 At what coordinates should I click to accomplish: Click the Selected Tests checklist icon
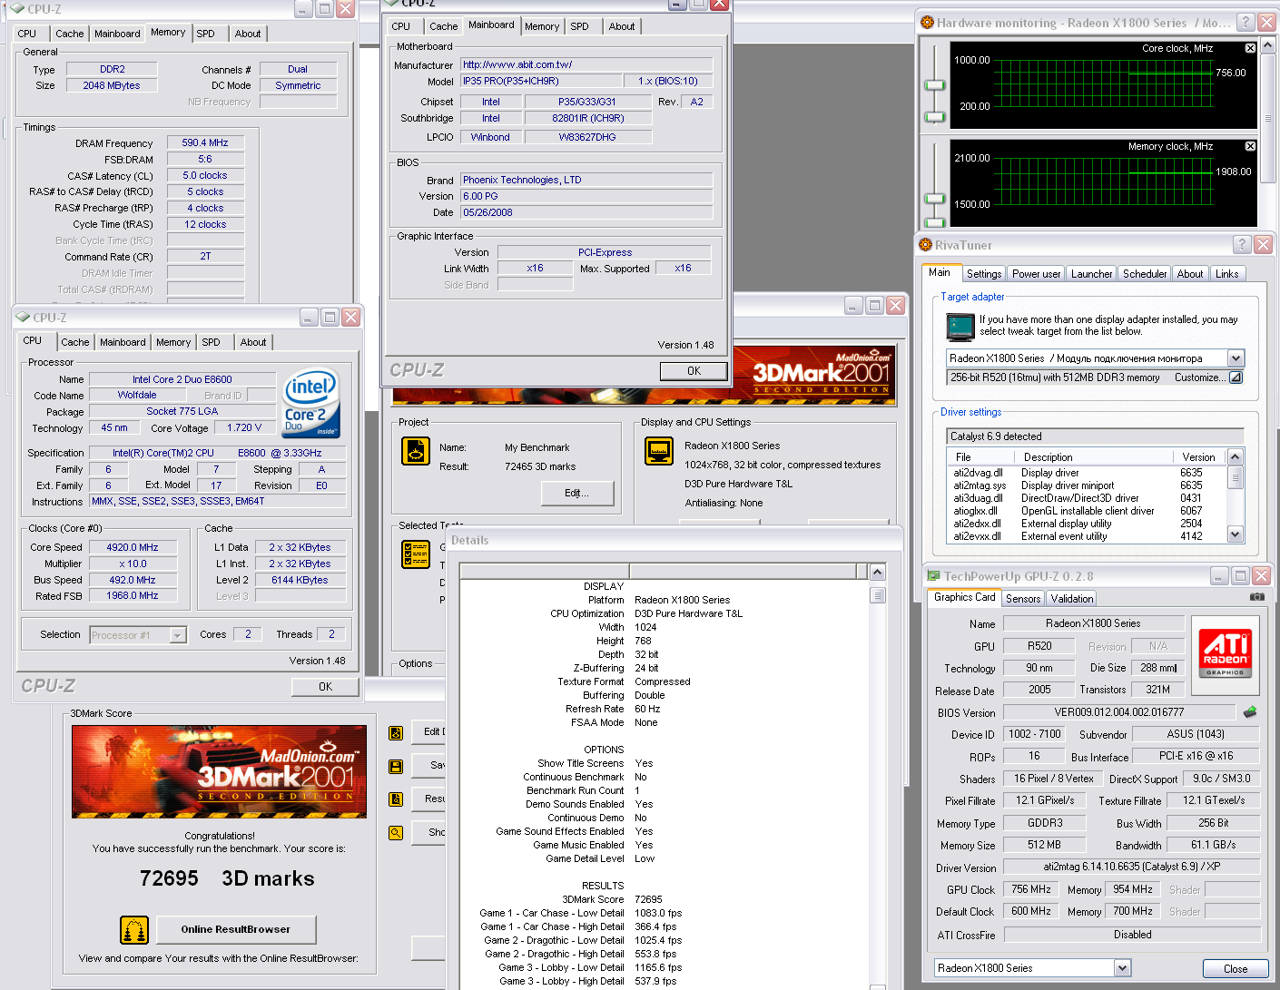tap(416, 554)
